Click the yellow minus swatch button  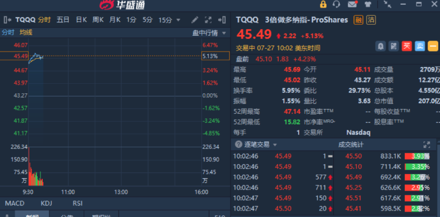pyautogui.click(x=433, y=46)
